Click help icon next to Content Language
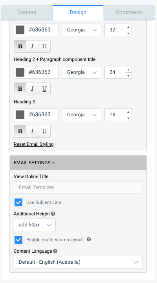157x283 pixels. [55, 251]
